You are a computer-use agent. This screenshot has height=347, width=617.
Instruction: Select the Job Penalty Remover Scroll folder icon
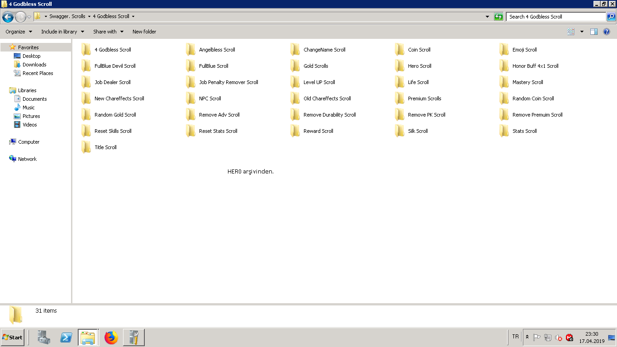[x=190, y=82]
